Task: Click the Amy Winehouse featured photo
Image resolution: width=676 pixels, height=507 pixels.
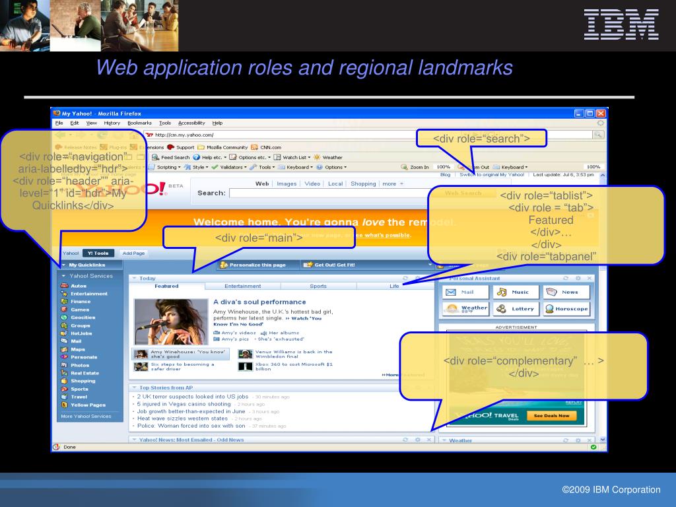Action: point(171,321)
